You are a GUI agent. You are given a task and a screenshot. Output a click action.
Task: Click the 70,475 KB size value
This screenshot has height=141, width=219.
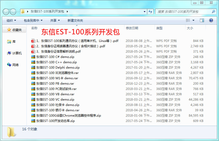(x=196, y=78)
